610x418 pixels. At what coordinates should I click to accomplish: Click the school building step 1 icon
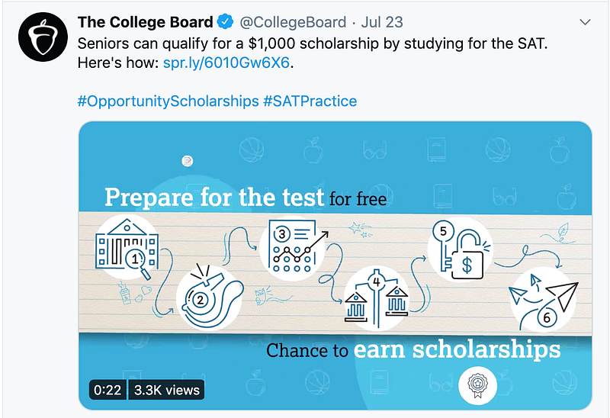coord(127,247)
